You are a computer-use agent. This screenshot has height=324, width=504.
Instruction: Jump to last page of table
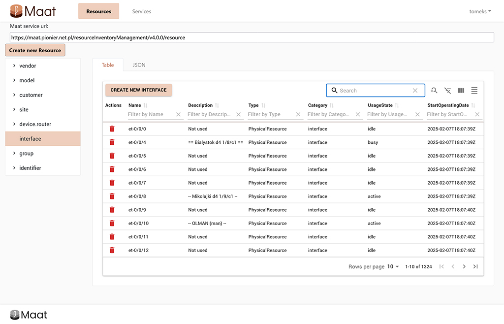[475, 266]
